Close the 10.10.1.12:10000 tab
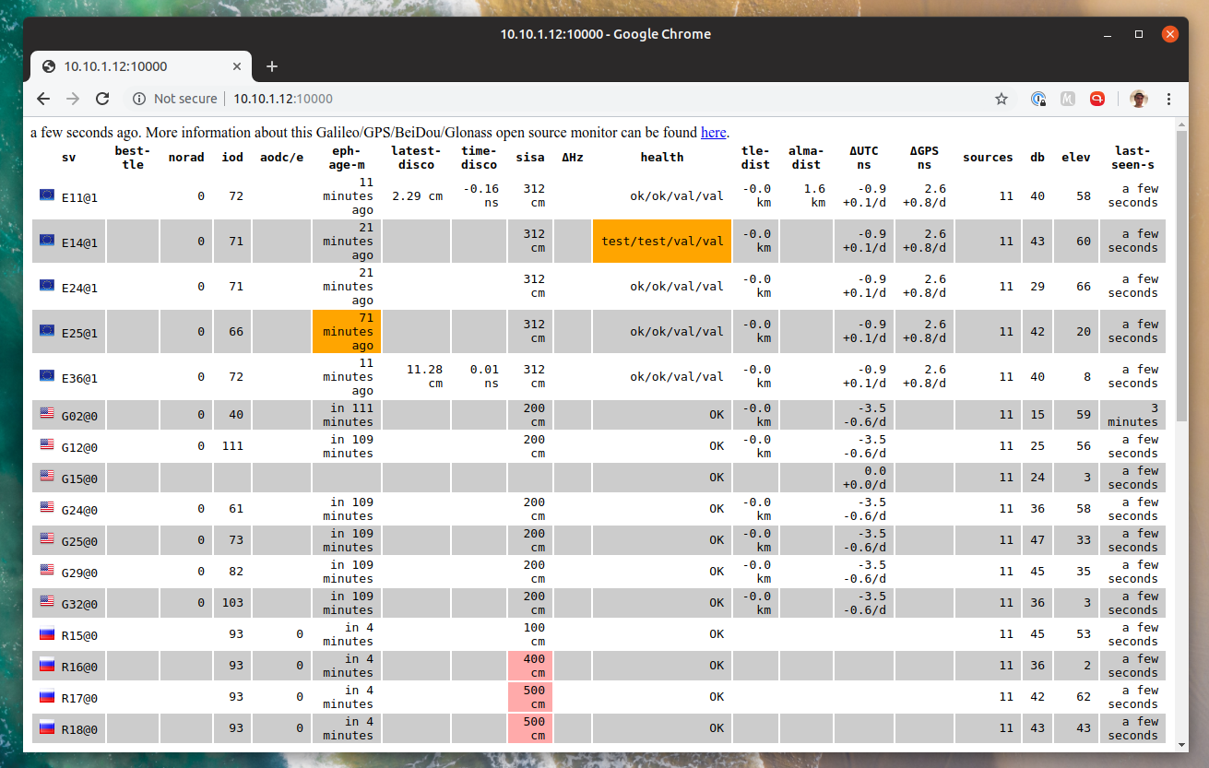The image size is (1209, 768). pyautogui.click(x=238, y=66)
